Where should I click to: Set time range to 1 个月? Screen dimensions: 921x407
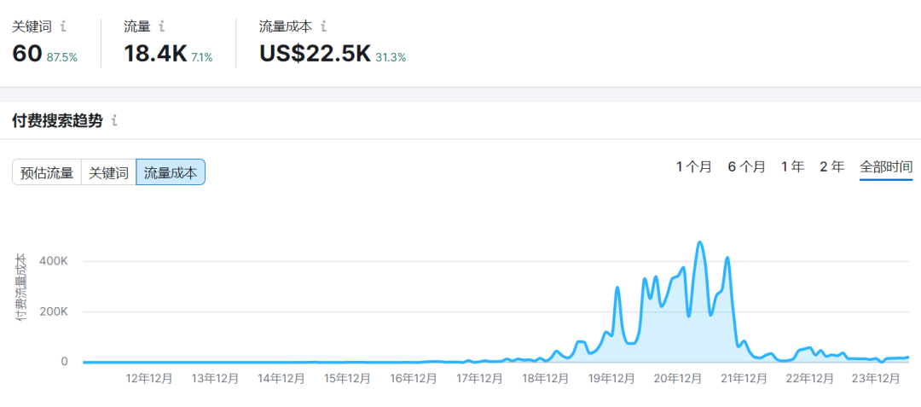693,167
